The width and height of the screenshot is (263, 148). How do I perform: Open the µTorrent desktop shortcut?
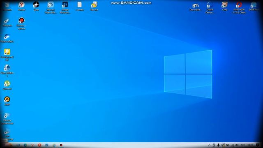(7, 85)
